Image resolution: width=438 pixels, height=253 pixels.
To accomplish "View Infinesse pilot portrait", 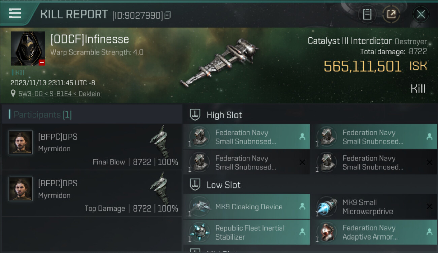I will click(x=28, y=48).
